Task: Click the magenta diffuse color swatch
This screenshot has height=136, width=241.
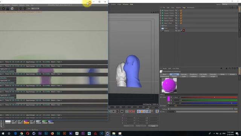Action: pyautogui.click(x=169, y=99)
